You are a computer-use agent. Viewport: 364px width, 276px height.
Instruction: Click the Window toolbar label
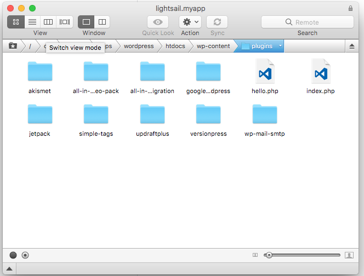click(94, 33)
